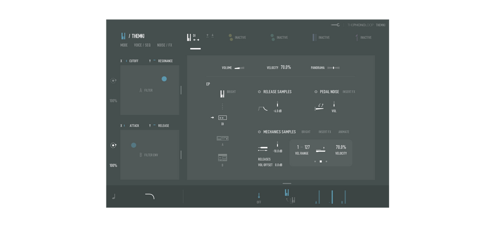Click the Release Samples -6.0 dB level slider
The height and width of the screenshot is (226, 495).
pos(277,104)
